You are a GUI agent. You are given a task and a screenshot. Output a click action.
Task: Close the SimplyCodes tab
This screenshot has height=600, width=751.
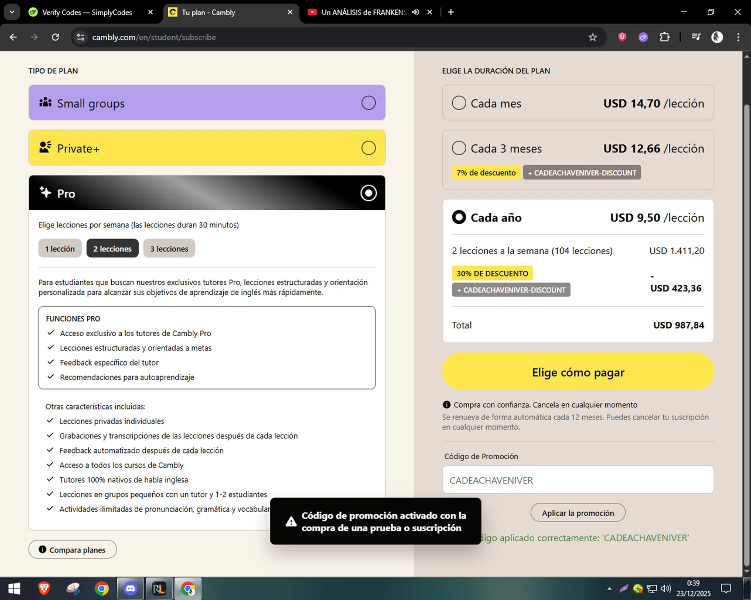pos(150,12)
